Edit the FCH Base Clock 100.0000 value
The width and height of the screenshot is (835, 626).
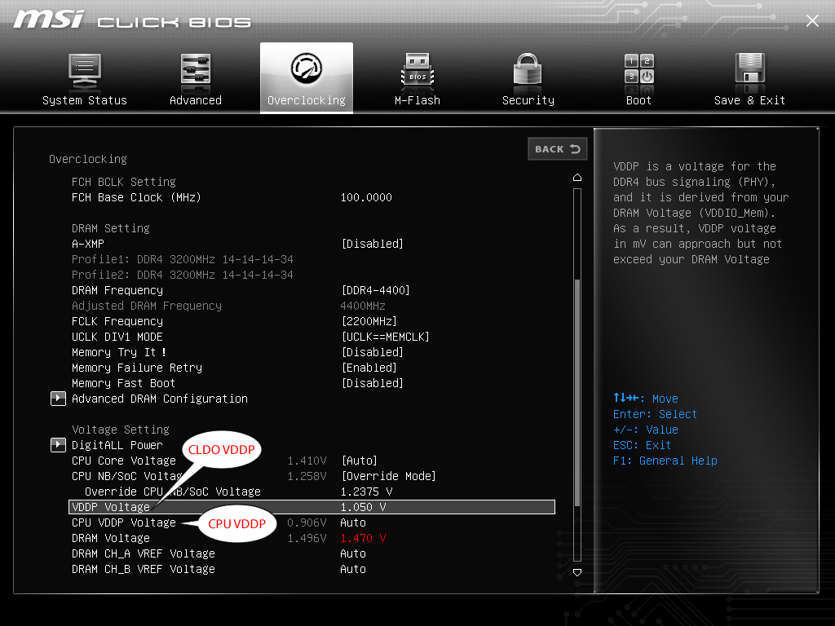[366, 197]
